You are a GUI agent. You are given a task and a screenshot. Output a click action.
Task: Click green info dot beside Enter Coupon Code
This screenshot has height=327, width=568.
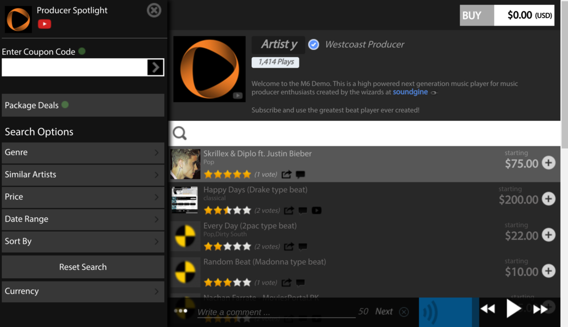point(82,51)
